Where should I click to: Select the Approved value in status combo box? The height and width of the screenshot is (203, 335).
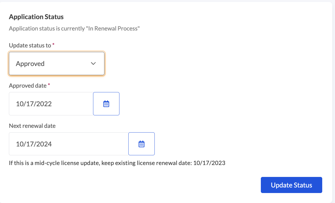(30, 64)
